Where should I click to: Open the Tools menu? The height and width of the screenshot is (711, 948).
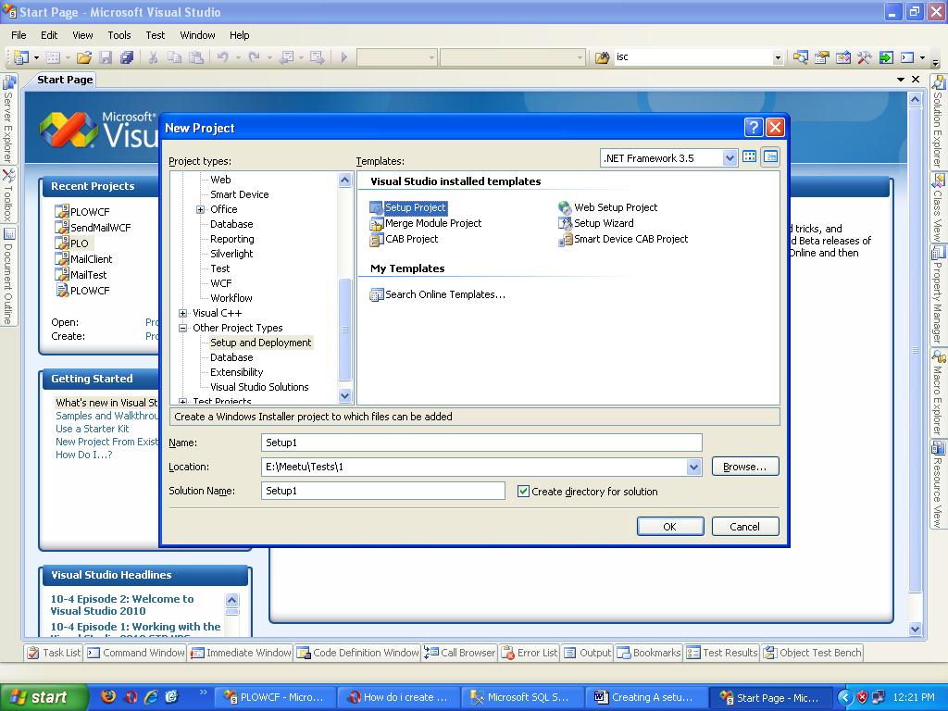(x=118, y=35)
